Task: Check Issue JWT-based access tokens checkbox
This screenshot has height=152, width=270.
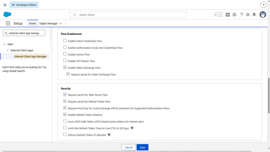Action: tap(65, 121)
